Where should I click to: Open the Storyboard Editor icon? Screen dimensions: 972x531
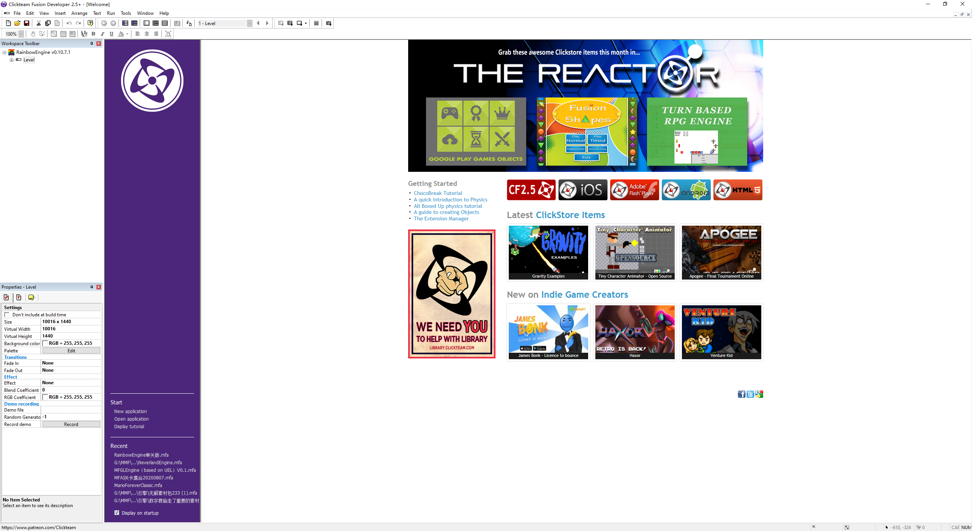coord(125,23)
